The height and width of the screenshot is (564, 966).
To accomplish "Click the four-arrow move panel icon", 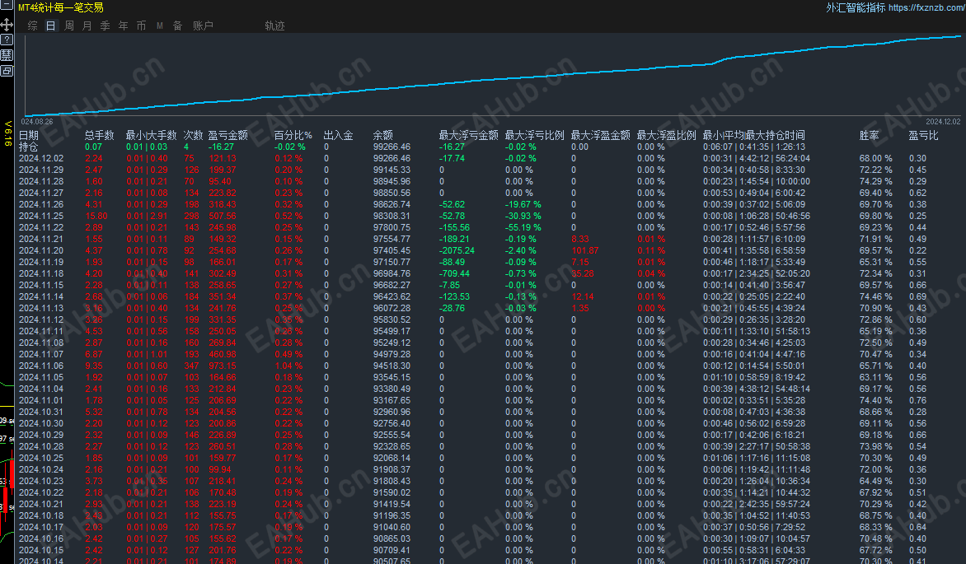I will 7,25.
